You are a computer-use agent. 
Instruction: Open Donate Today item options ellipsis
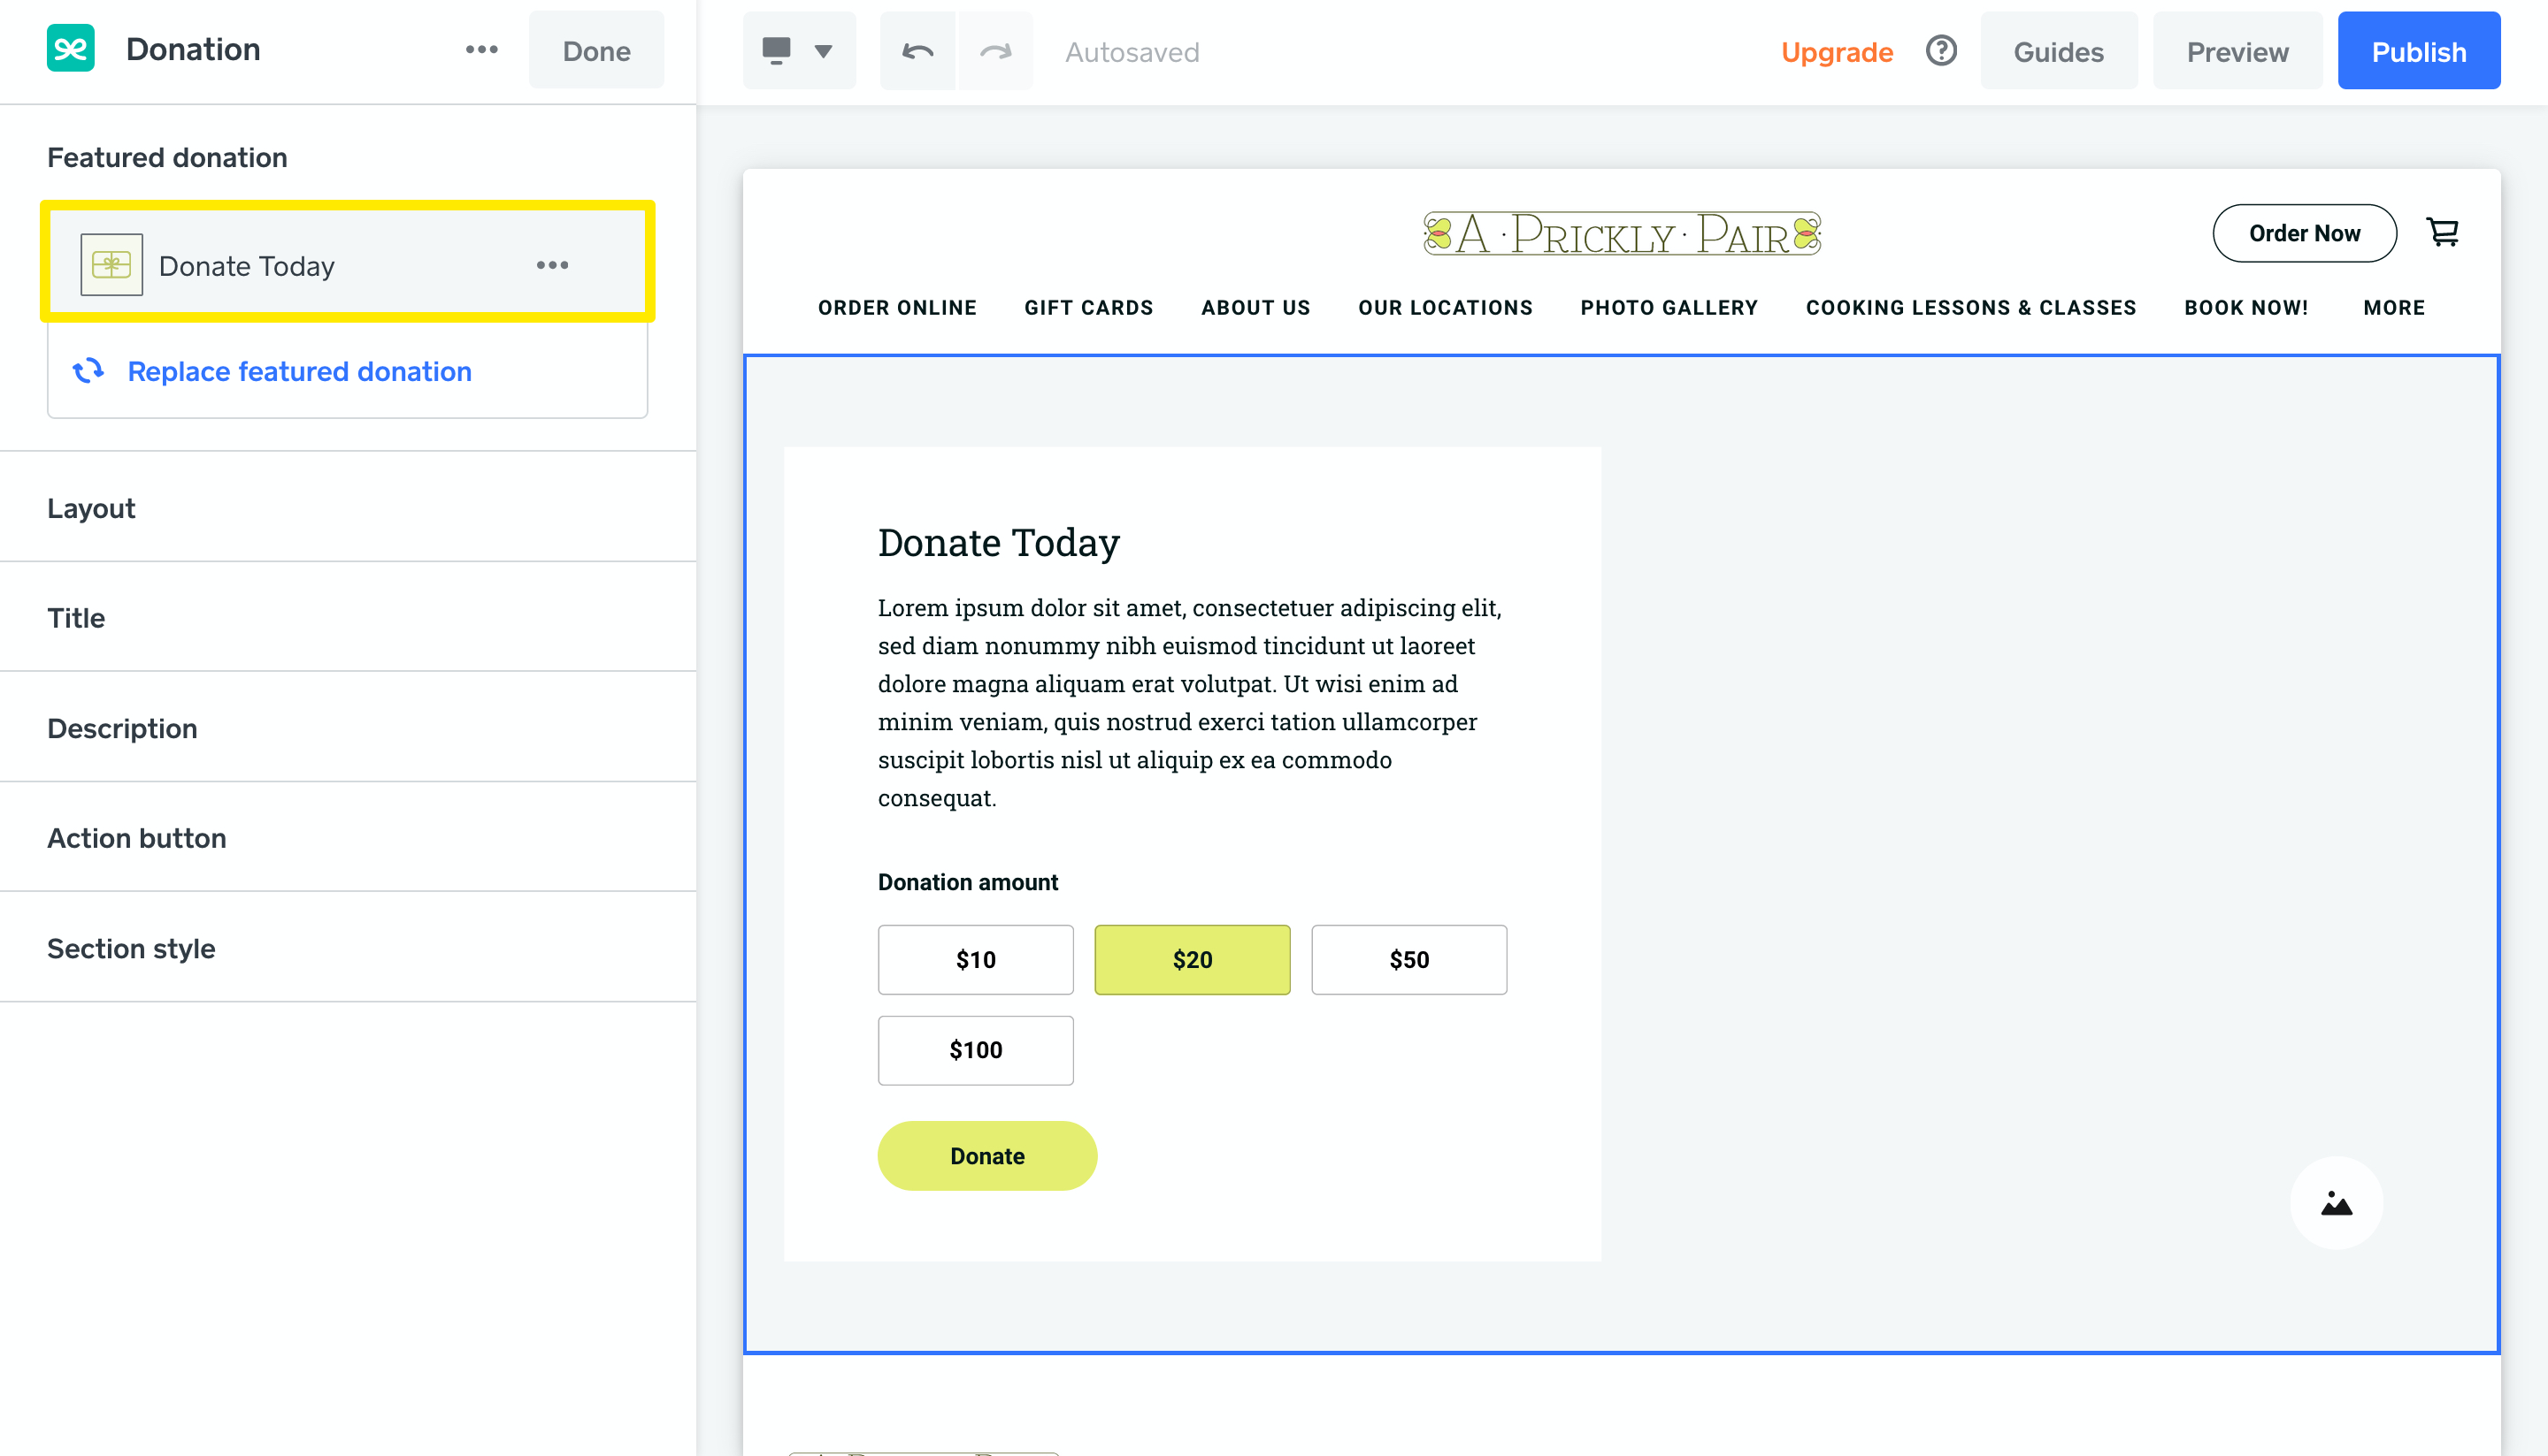[552, 265]
